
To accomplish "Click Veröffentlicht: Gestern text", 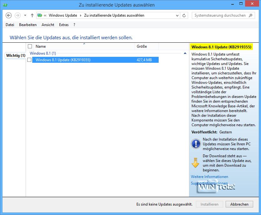I will [x=212, y=132].
